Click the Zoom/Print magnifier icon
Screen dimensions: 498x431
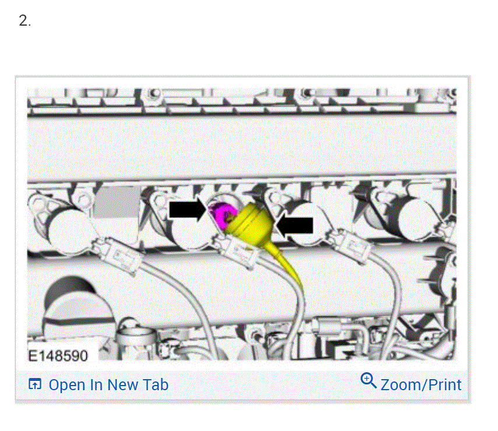369,380
